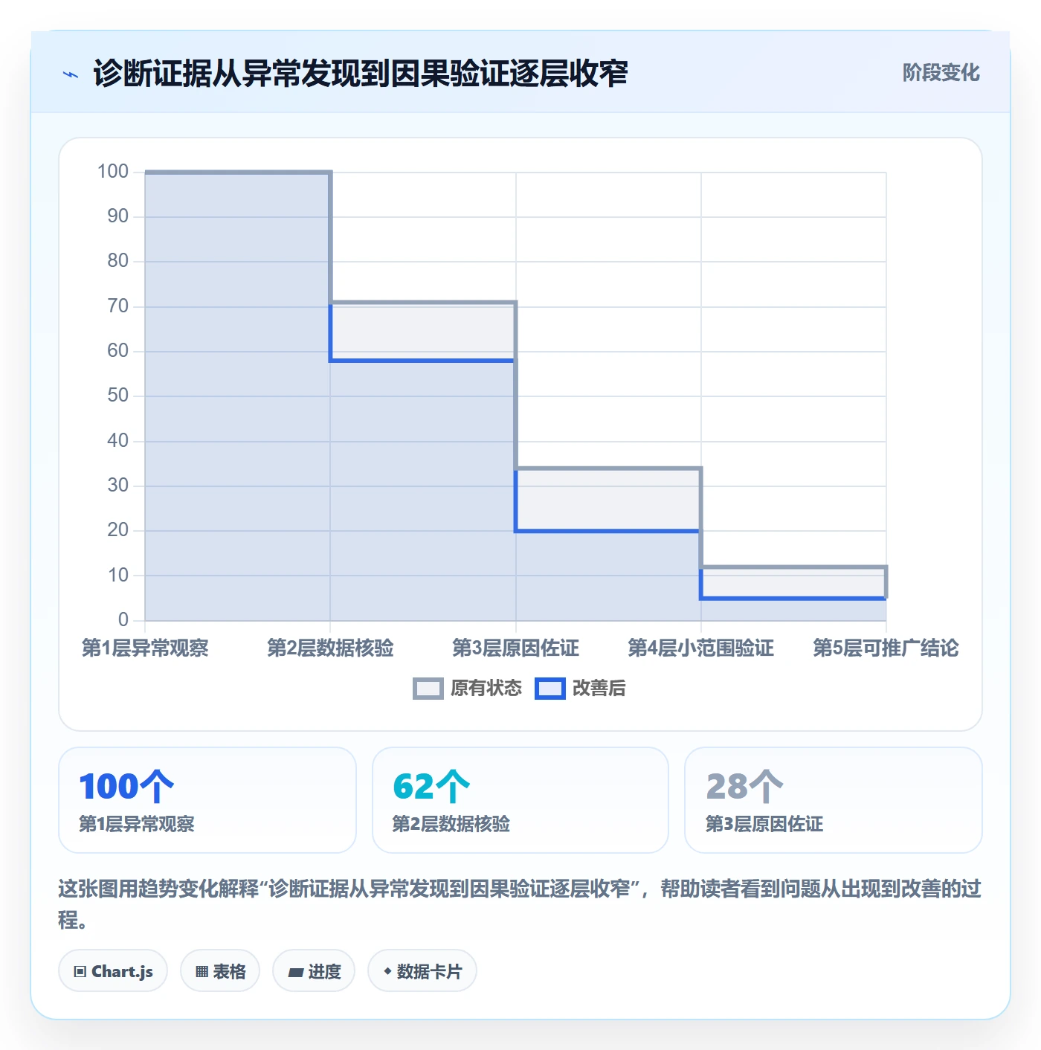This screenshot has height=1050, width=1041.
Task: Click the 第1层异常观察 caption under 100个
Action: [x=137, y=824]
